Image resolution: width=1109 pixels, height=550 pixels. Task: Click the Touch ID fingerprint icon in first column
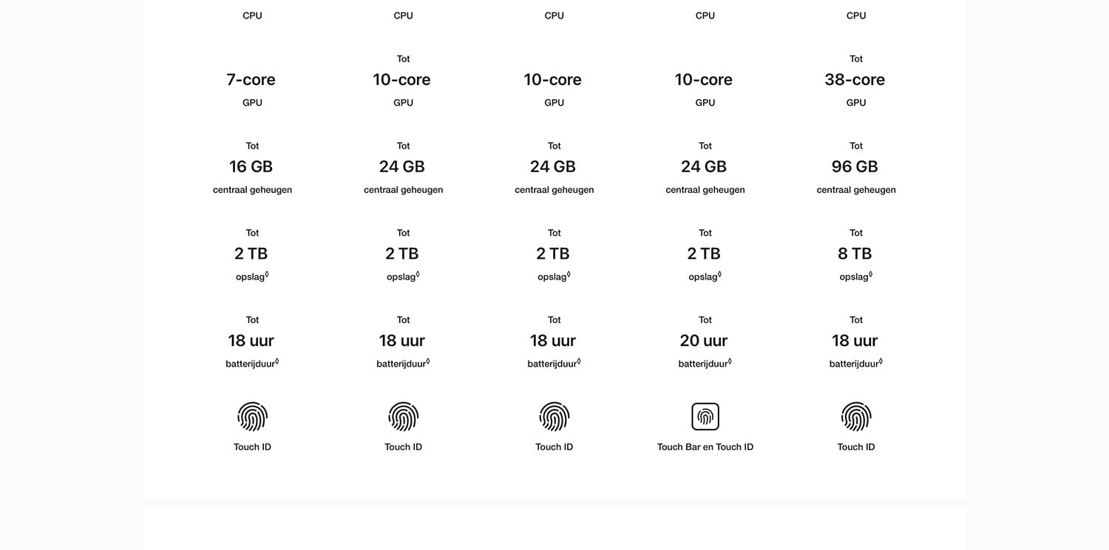252,417
